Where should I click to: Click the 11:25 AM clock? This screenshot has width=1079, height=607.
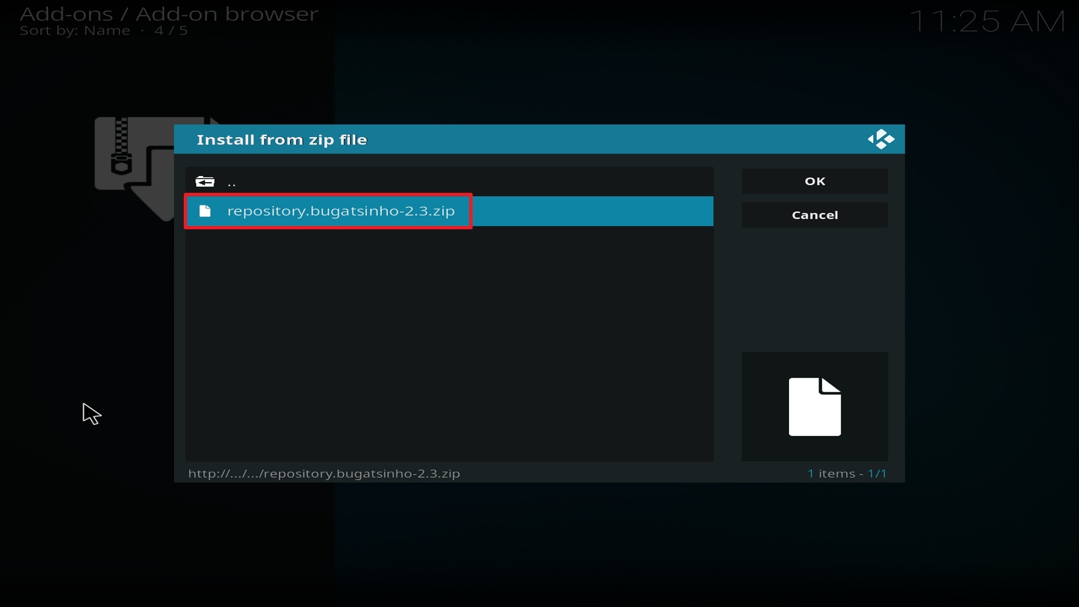(988, 22)
